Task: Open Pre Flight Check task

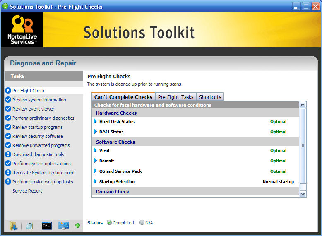Action: pos(28,91)
